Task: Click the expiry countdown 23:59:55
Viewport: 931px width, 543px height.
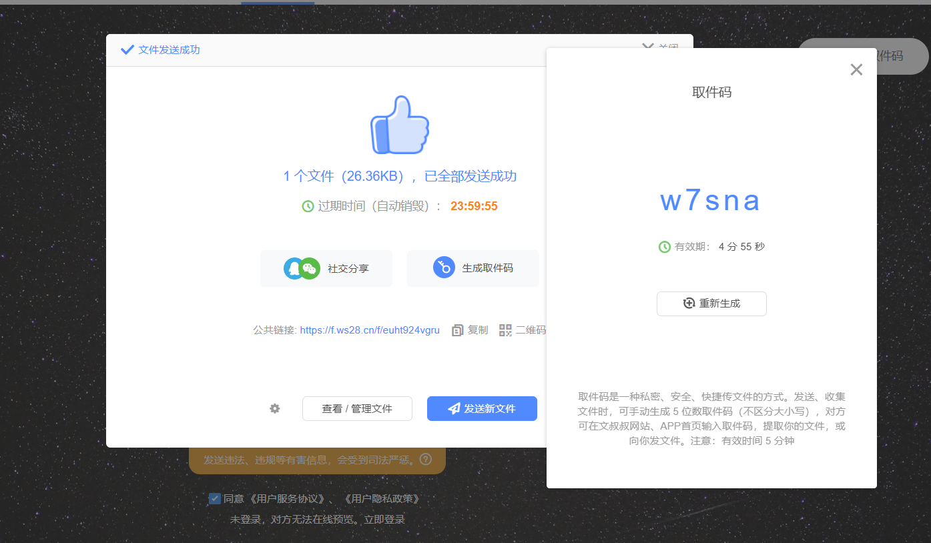Action: pos(474,206)
